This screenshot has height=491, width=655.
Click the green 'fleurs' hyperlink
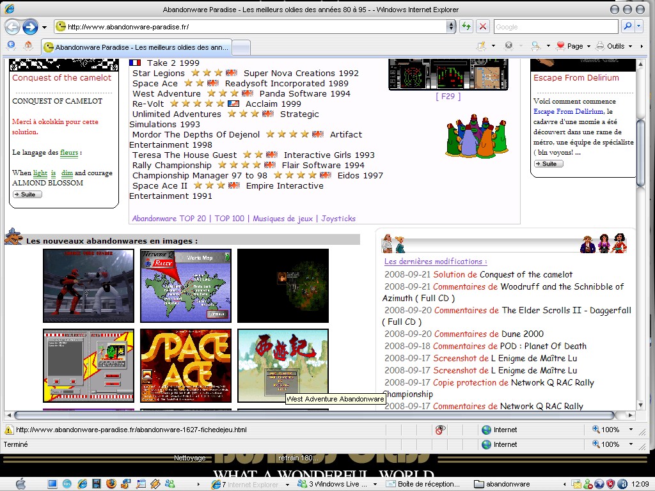click(x=69, y=152)
